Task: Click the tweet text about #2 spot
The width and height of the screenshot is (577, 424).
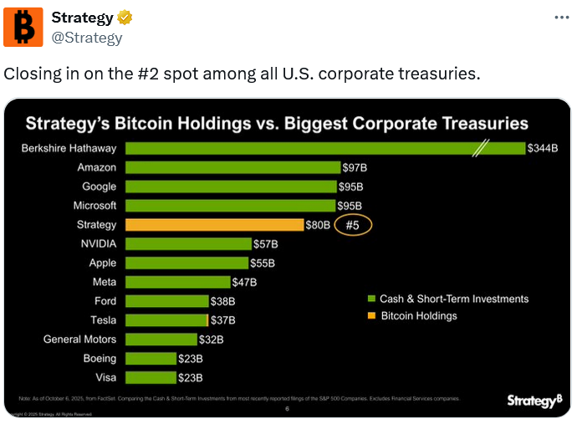Action: click(x=242, y=74)
